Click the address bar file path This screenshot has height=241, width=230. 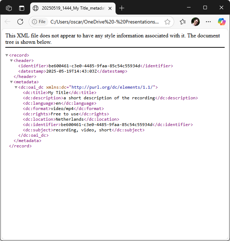coord(105,22)
